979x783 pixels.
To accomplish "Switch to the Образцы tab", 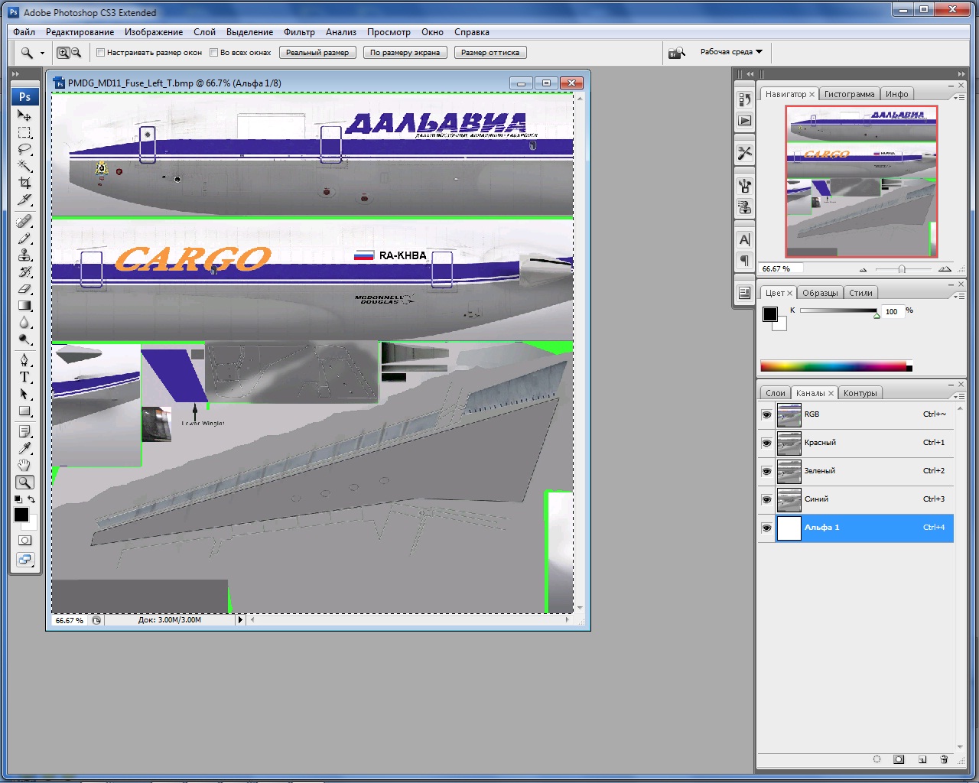I will pyautogui.click(x=820, y=293).
